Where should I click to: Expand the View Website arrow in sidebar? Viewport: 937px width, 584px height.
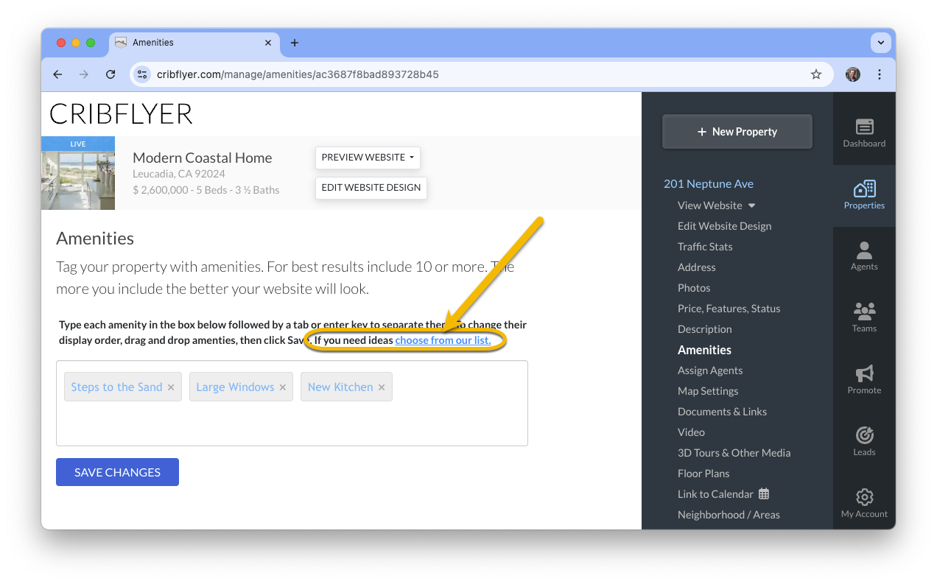point(751,205)
